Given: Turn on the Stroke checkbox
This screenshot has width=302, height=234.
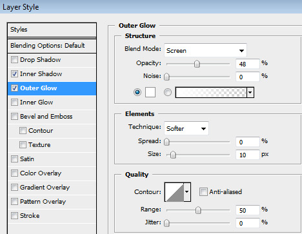Looking at the screenshot, I should point(14,215).
